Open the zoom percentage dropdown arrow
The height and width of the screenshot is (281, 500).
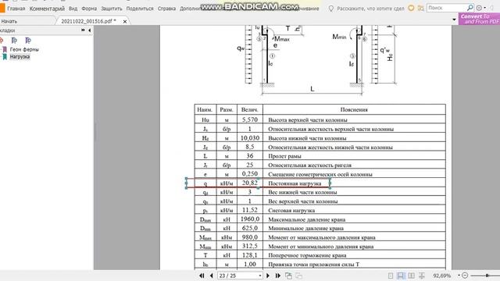pyautogui.click(x=459, y=276)
